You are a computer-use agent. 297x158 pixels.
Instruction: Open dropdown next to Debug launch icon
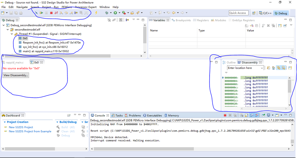[x=111, y=13]
